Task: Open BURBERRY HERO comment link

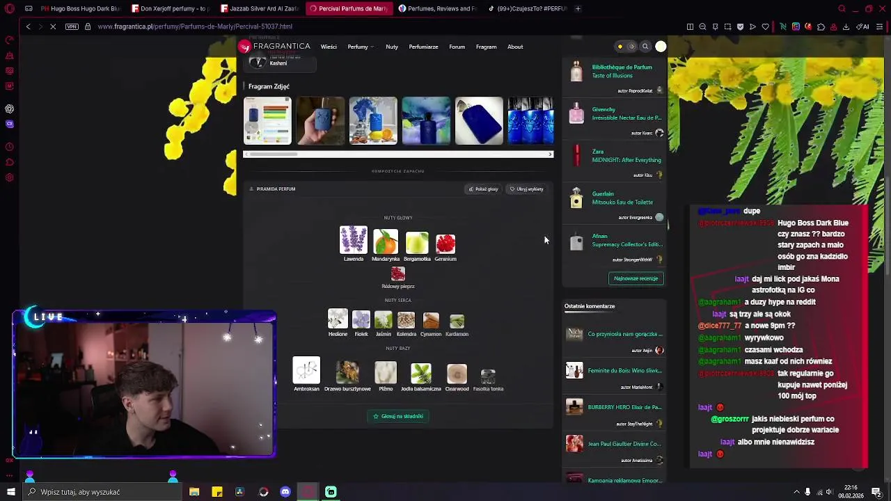Action: coord(624,407)
